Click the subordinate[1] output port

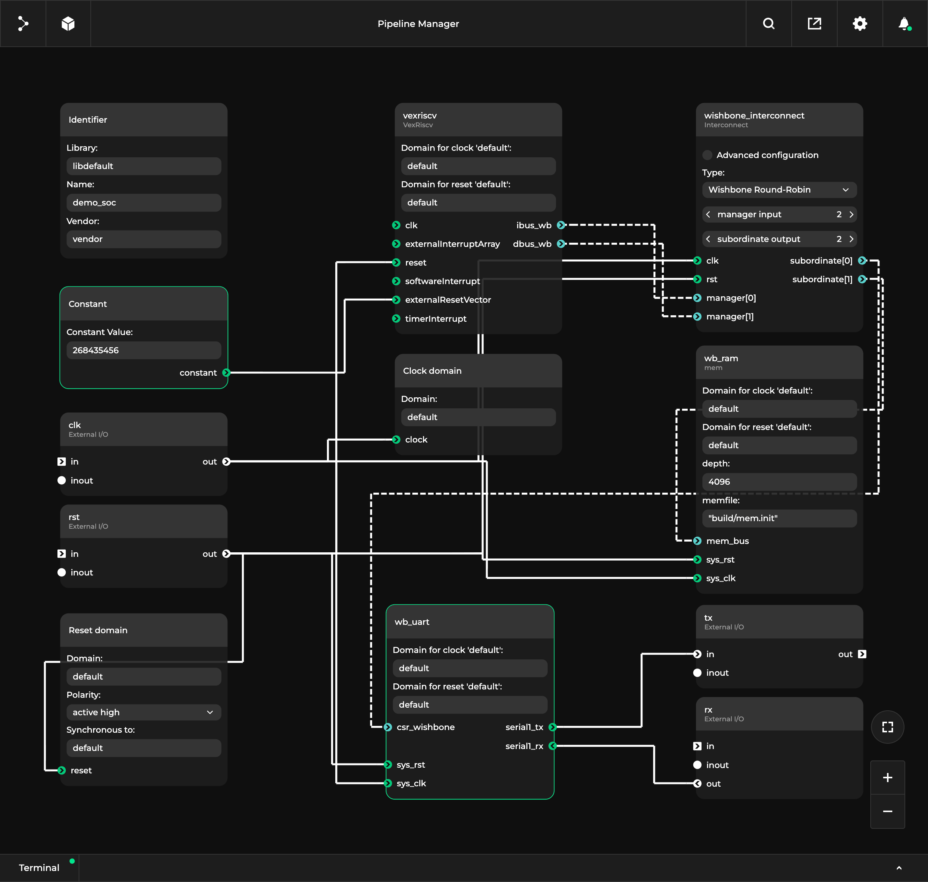click(862, 279)
